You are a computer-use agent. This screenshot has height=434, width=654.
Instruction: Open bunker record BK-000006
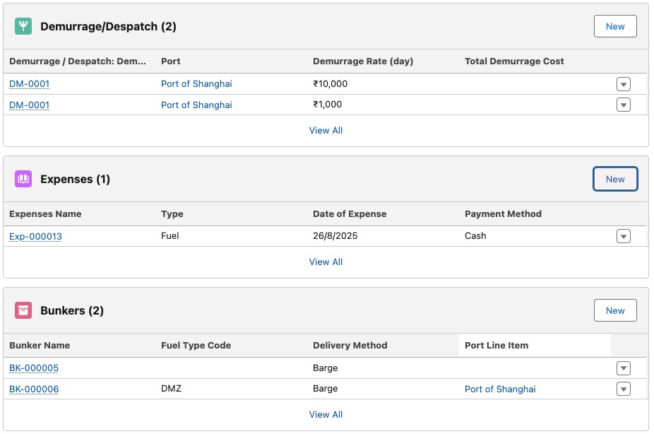(x=34, y=389)
